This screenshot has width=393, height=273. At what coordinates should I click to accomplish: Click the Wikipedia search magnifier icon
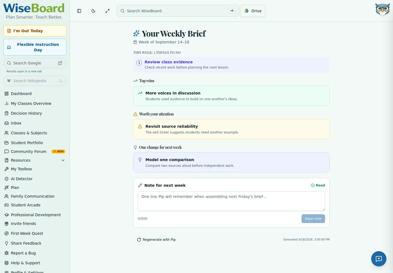pos(61,81)
